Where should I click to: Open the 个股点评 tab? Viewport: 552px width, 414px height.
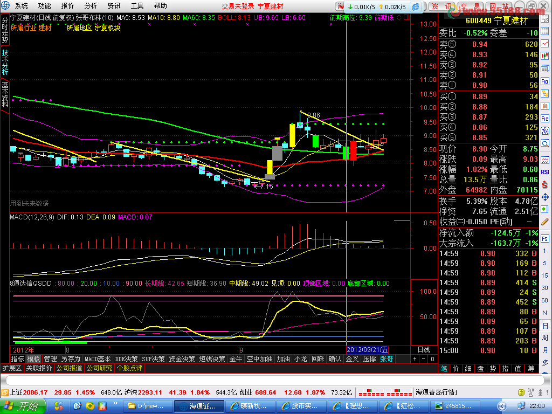click(x=129, y=368)
